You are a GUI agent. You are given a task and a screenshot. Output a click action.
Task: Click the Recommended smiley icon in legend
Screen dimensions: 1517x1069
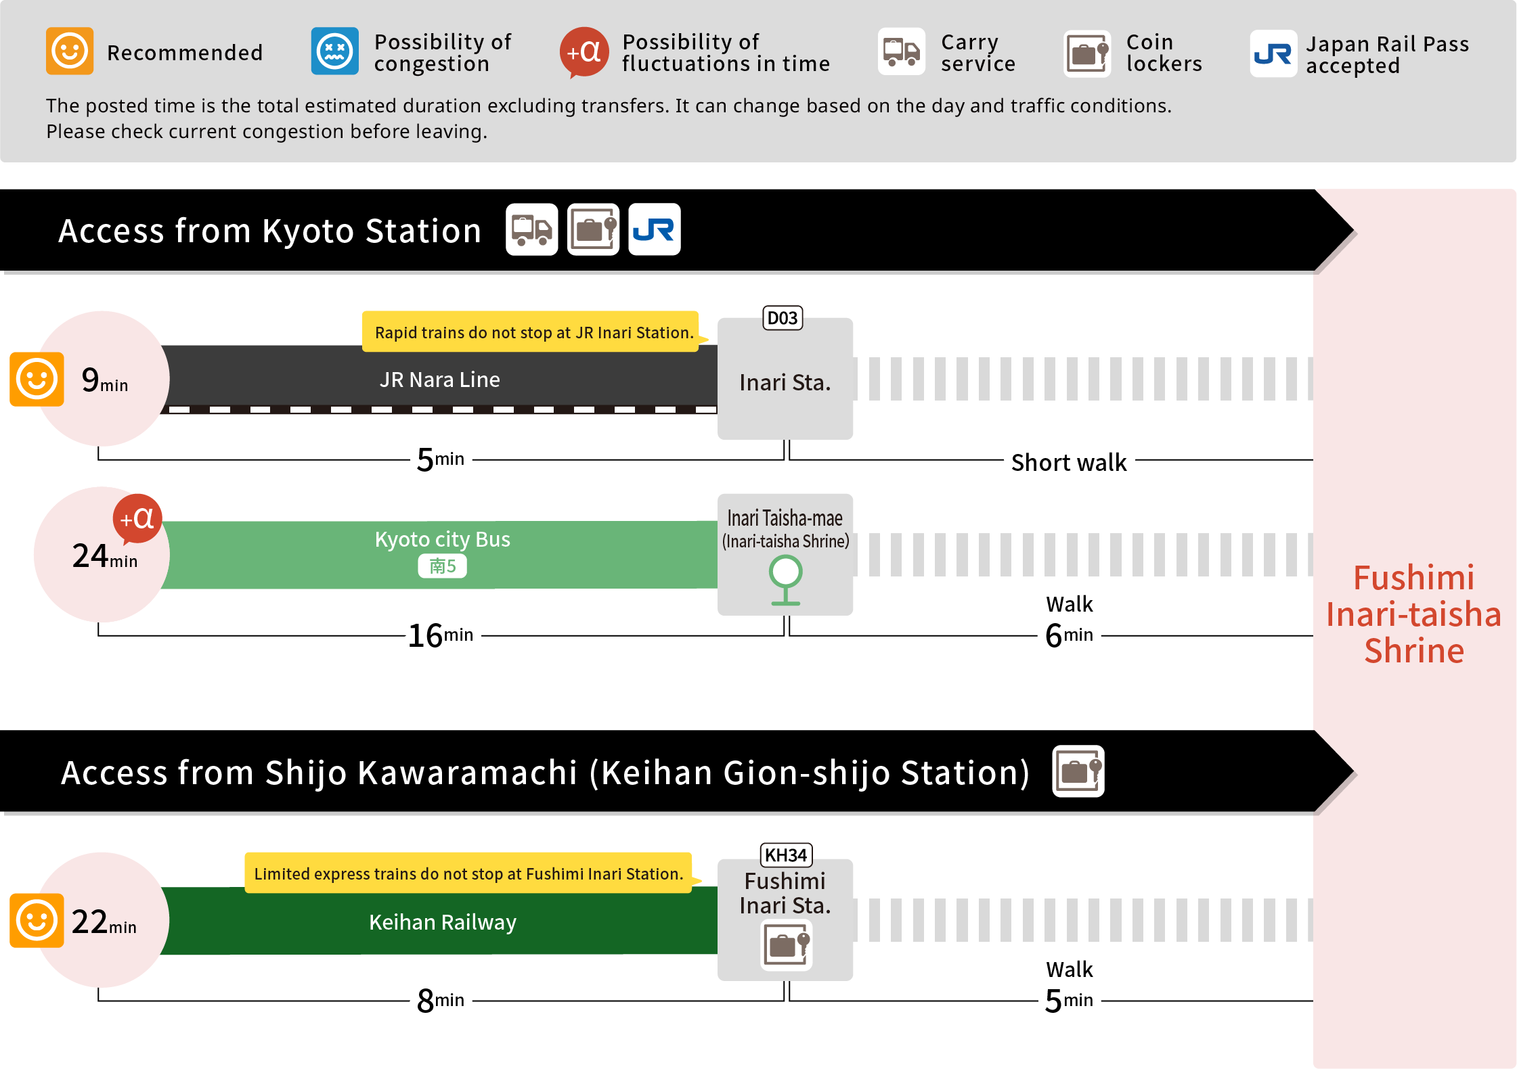[x=70, y=51]
